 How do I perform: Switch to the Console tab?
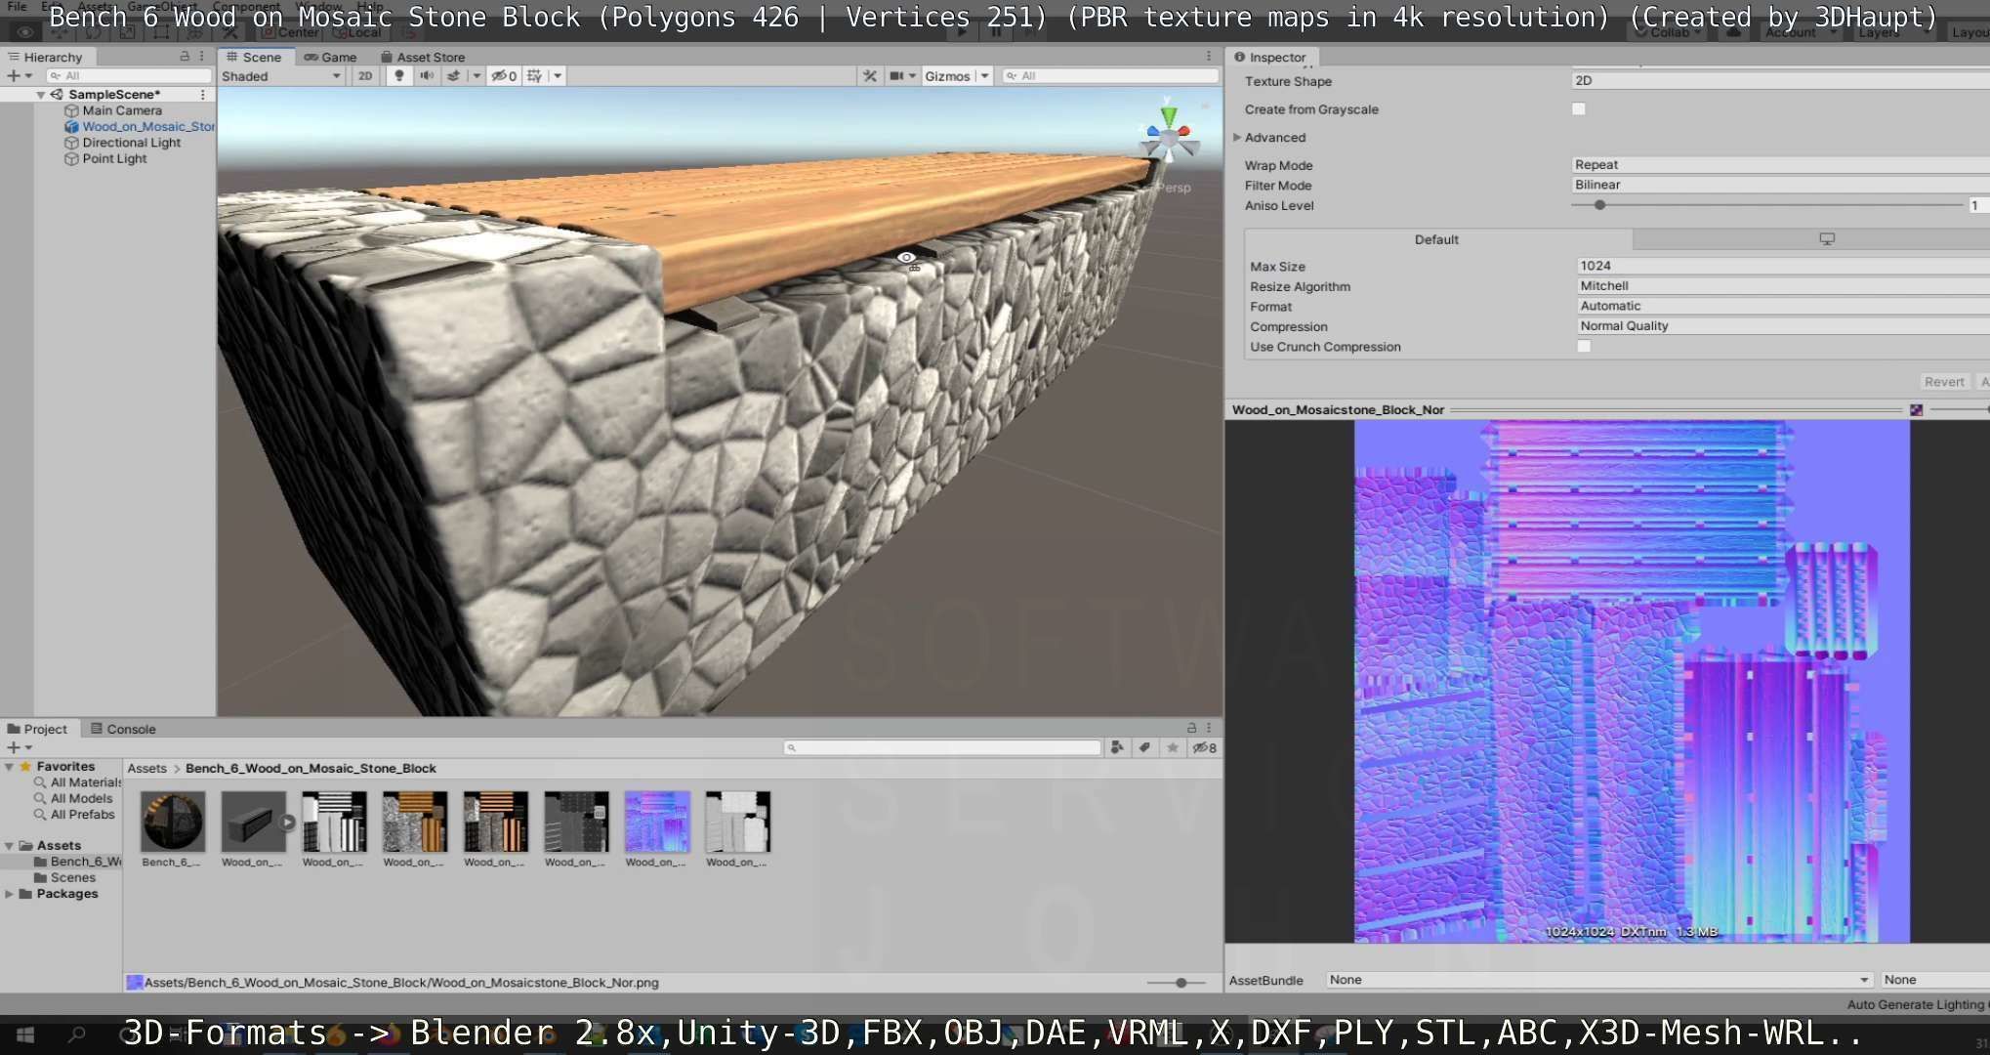[x=123, y=729]
